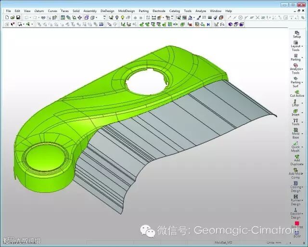Click the thick horizontal lines icon
This screenshot has height=247, width=308.
click(210, 18)
